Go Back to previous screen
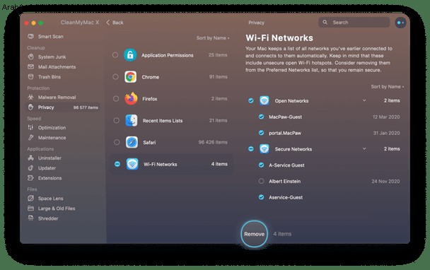This screenshot has height=270, width=430. tap(115, 23)
